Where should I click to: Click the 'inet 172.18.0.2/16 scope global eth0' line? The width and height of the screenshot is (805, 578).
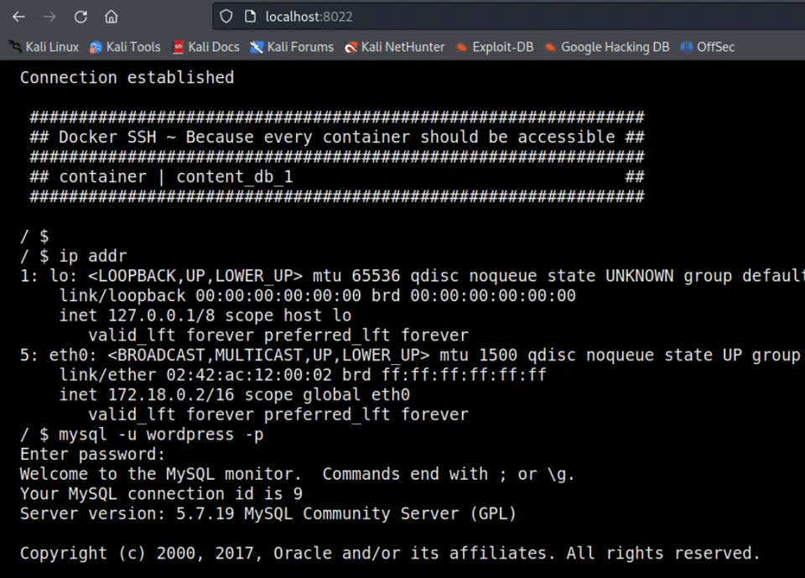[x=235, y=395]
